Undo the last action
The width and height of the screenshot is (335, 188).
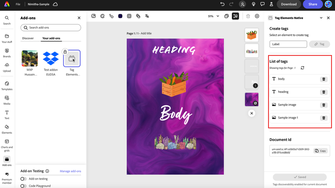[x=222, y=4]
